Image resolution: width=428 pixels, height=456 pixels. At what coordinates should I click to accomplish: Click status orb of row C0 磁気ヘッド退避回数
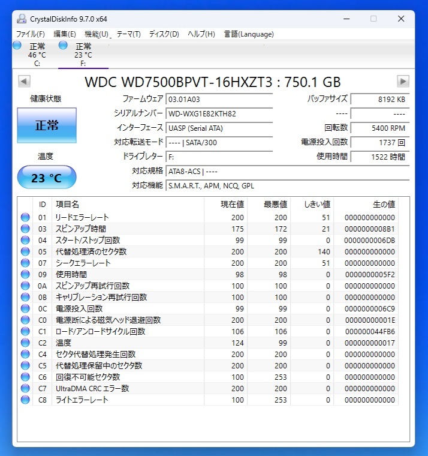coord(25,320)
